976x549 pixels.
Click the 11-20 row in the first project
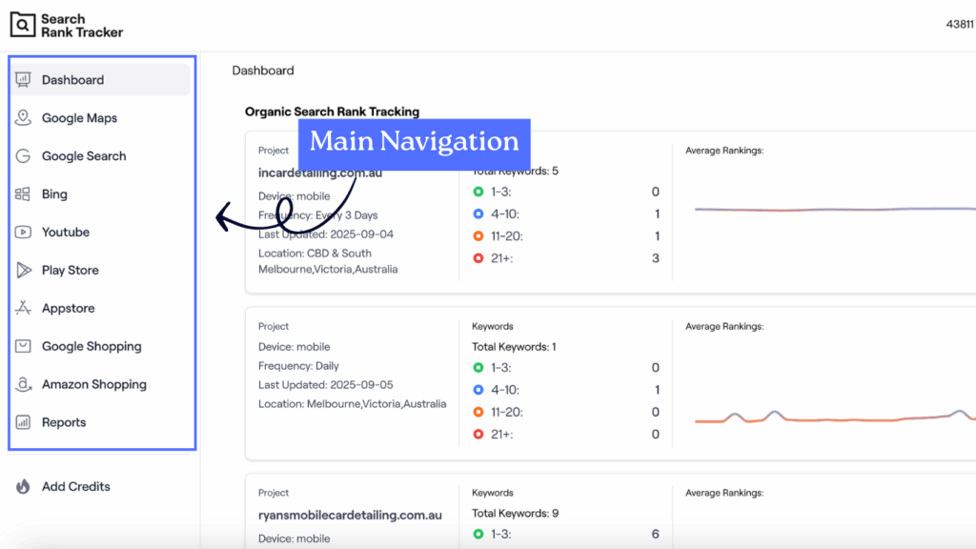[566, 236]
